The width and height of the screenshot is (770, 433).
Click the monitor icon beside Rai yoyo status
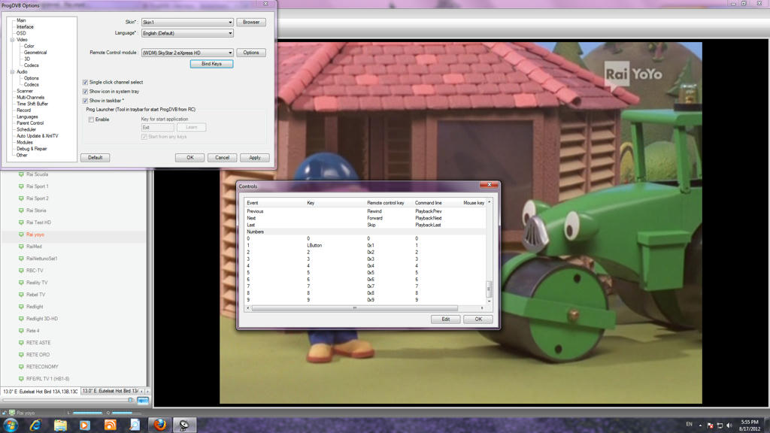(x=12, y=413)
